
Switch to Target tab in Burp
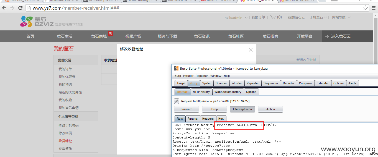click(181, 83)
